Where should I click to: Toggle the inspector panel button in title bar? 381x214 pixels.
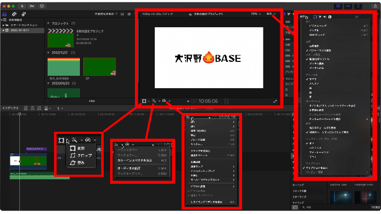pos(358,6)
